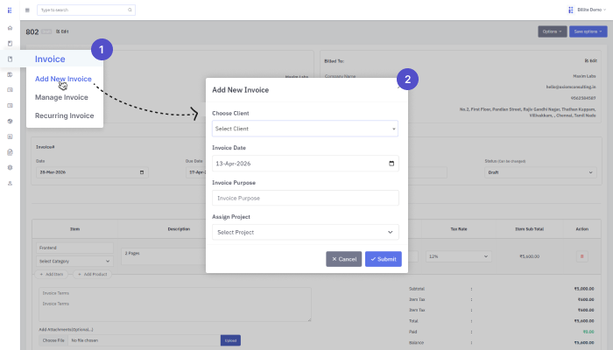Viewport: 613px width, 350px height.
Task: Select Manage Invoice menu item
Action: point(61,97)
